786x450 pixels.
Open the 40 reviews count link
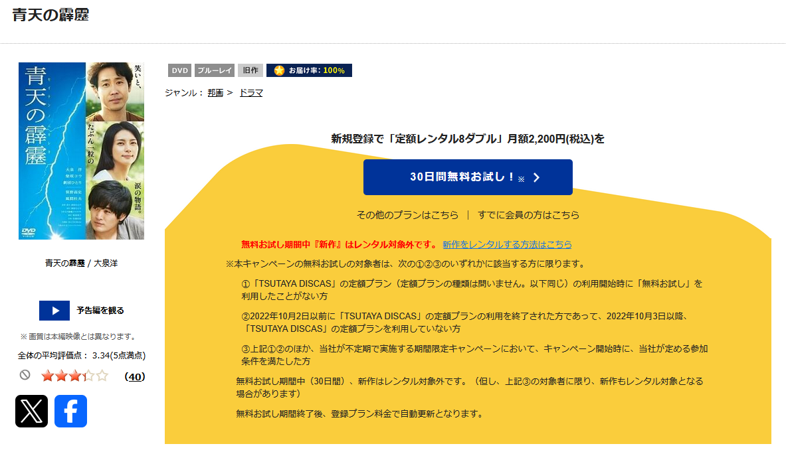pos(134,376)
